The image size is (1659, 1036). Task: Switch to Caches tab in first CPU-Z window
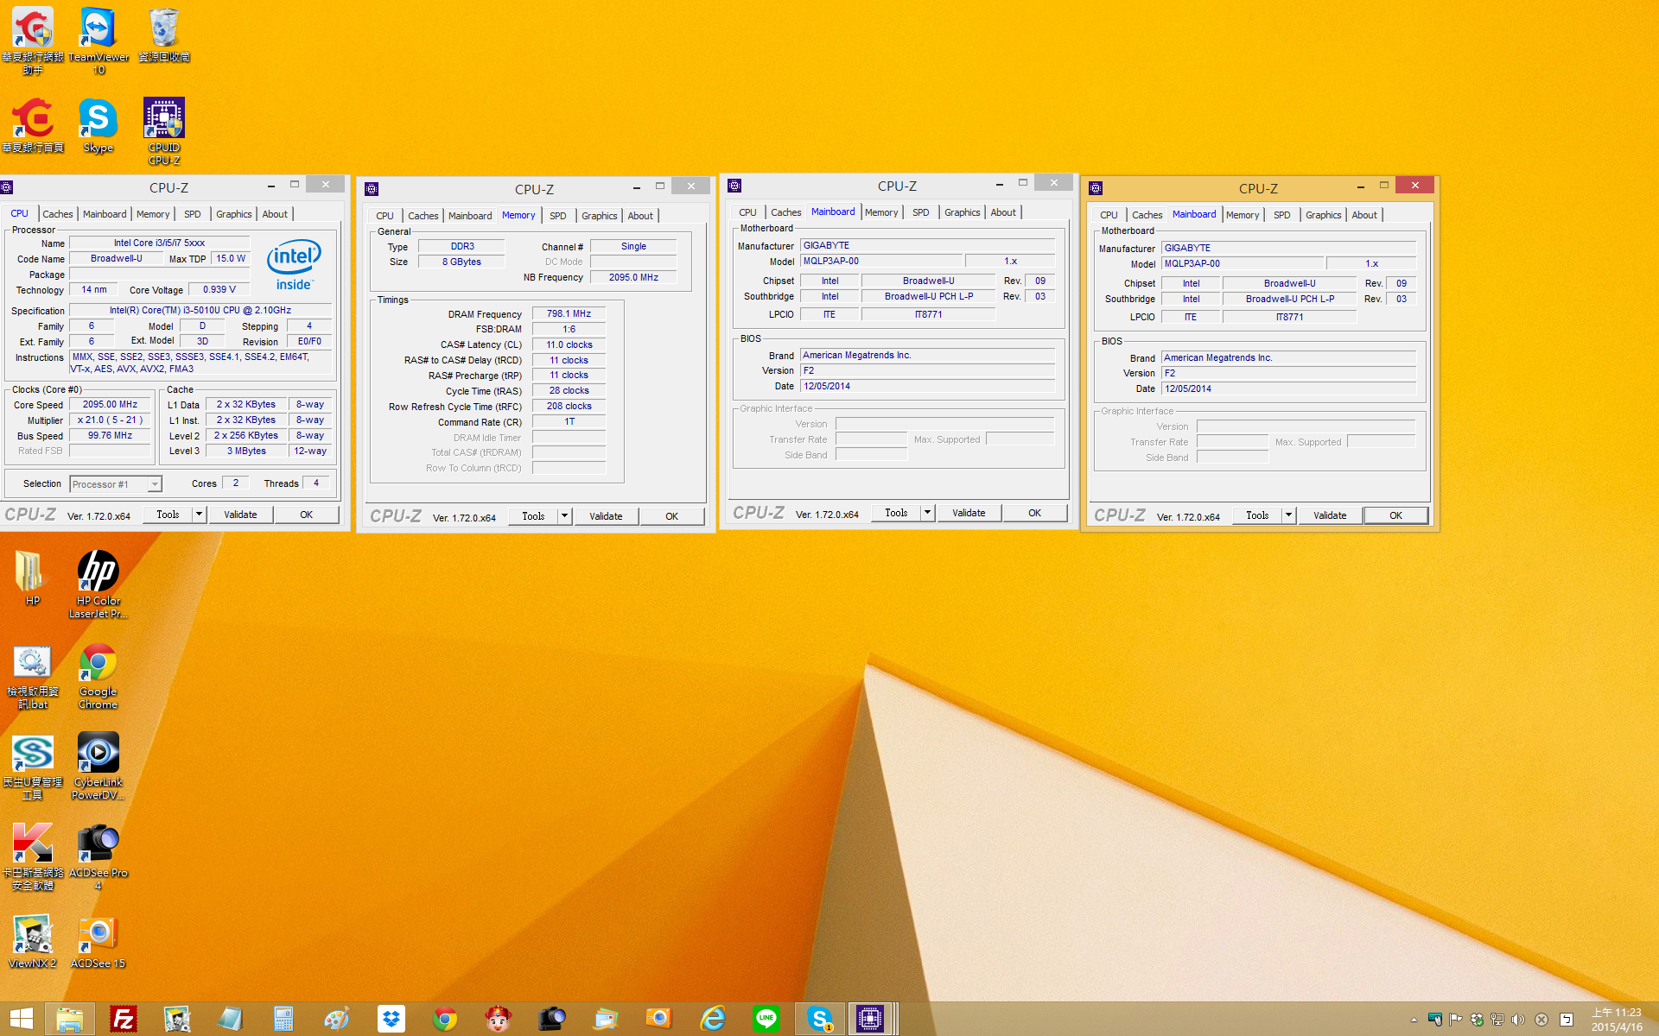pos(58,214)
